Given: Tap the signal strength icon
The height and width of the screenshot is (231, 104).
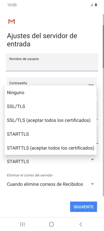Looking at the screenshot, I should 92,5.
